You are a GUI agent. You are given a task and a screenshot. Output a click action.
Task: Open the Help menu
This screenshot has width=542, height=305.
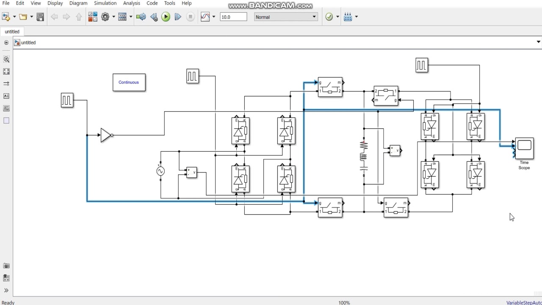click(x=186, y=3)
